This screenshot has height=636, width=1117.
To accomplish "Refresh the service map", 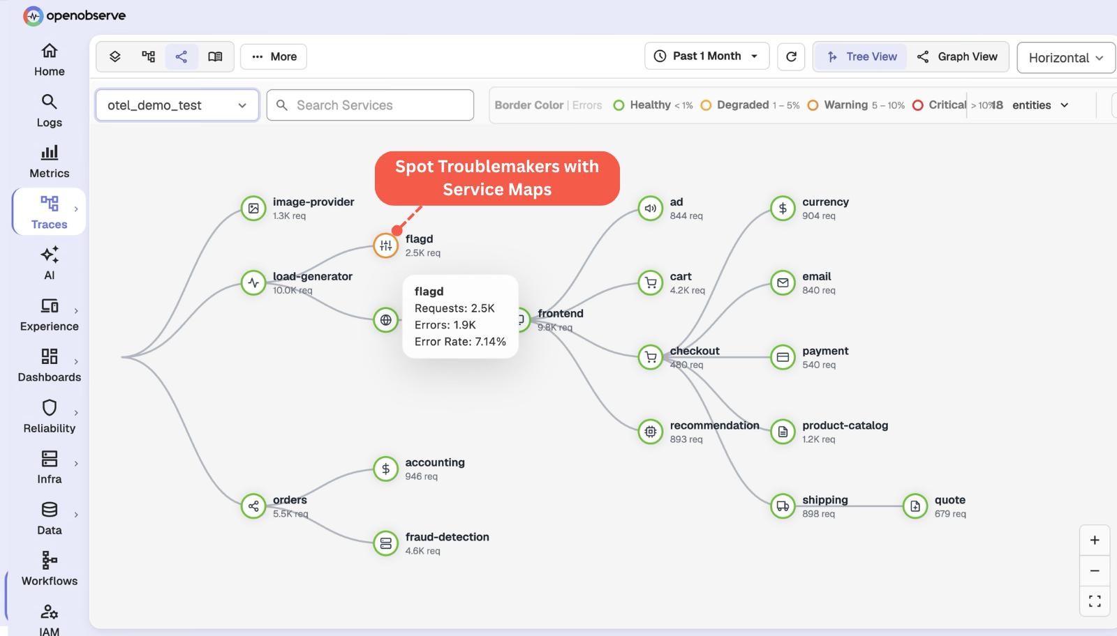I will click(791, 56).
